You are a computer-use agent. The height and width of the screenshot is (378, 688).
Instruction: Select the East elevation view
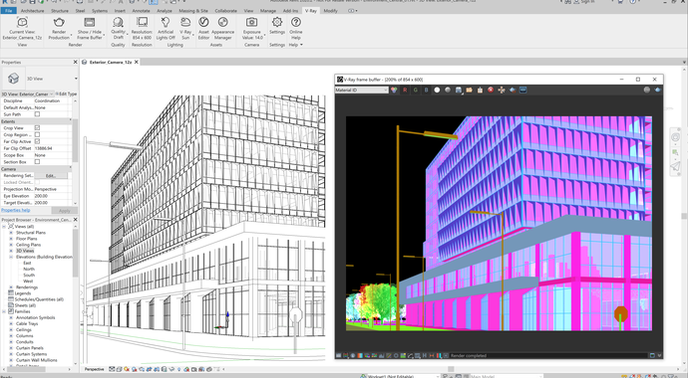[x=27, y=263]
